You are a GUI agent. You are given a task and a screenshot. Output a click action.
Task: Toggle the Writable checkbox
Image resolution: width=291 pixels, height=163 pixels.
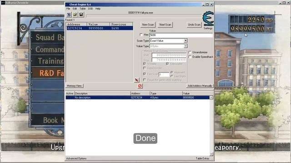coord(145,64)
